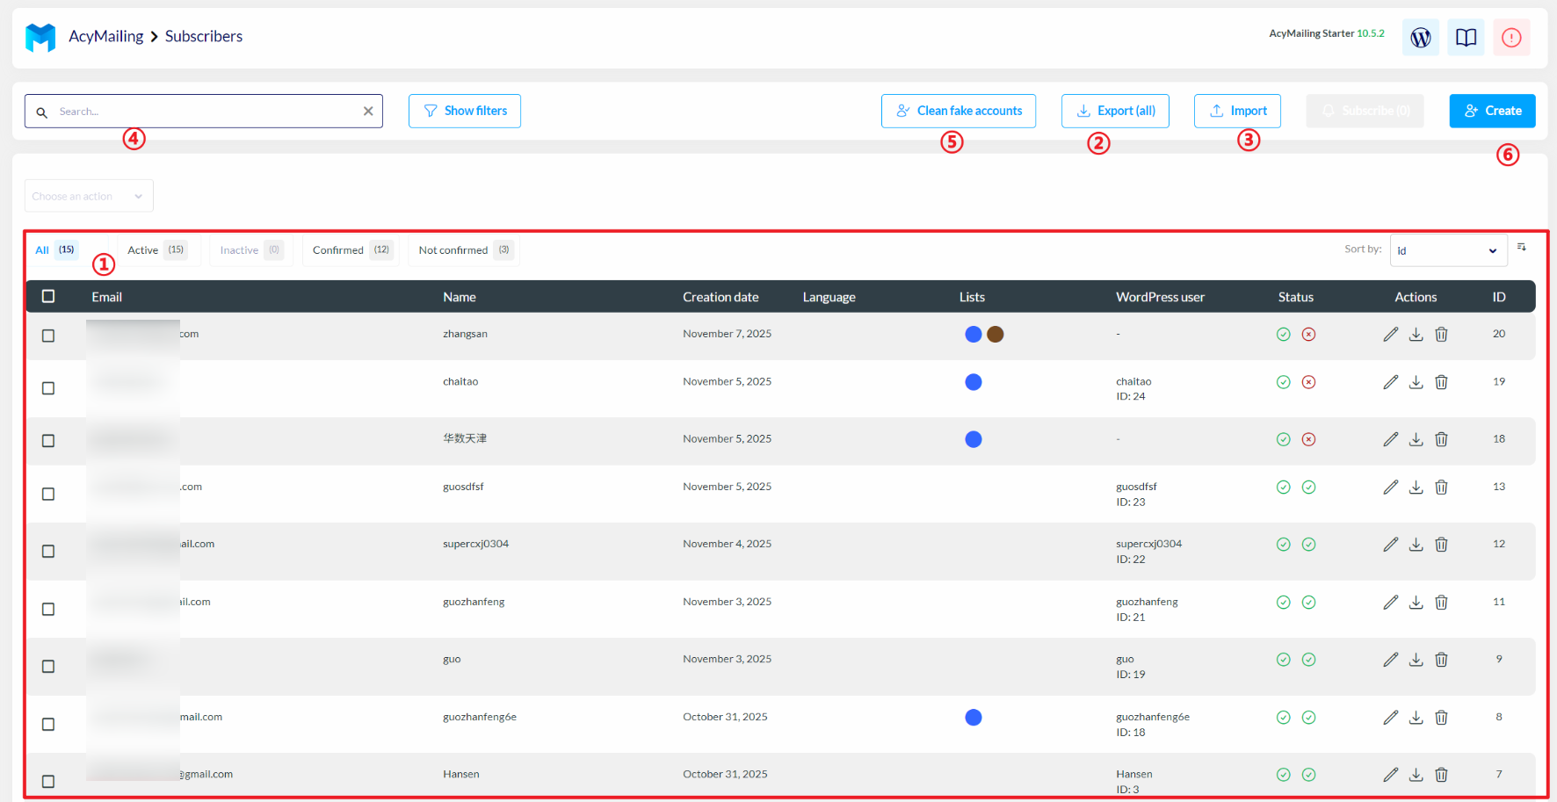The height and width of the screenshot is (802, 1557).
Task: Toggle the sort order icon beside Sort by
Action: coord(1522,249)
